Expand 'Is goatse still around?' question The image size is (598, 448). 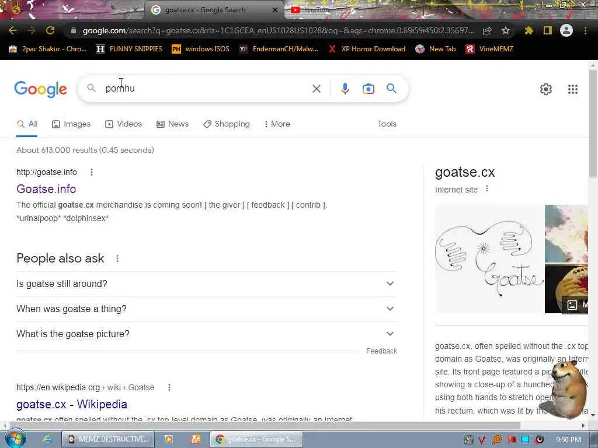pyautogui.click(x=207, y=284)
